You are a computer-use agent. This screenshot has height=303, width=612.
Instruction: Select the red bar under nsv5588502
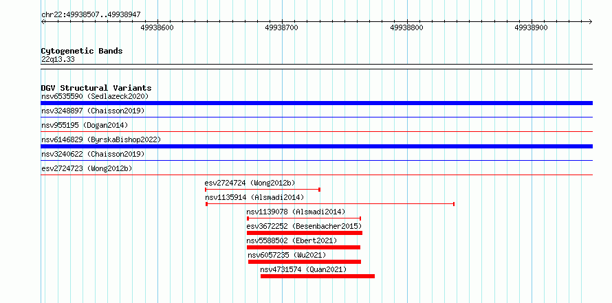pyautogui.click(x=303, y=247)
